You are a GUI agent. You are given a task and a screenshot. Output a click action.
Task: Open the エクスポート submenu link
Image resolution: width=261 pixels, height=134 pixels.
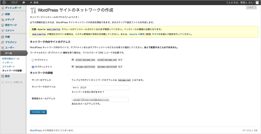click(8, 67)
